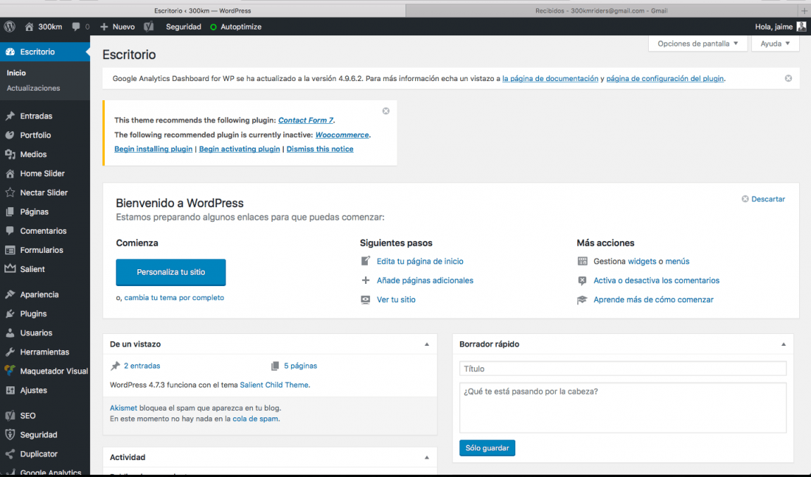Viewport: 811px width, 477px height.
Task: Click the Entradas pin icon in the sidebar
Action: (x=10, y=116)
